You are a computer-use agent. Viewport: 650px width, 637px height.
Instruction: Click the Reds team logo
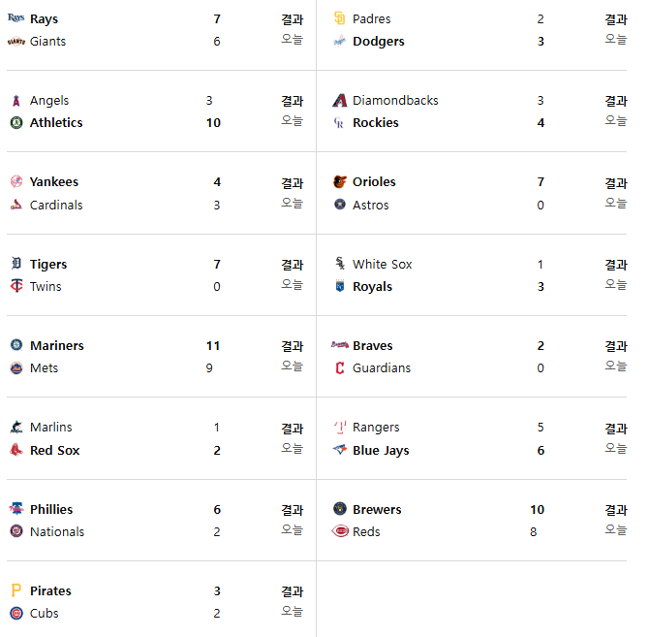339,530
